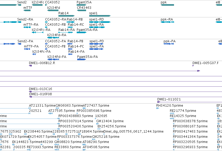
Task: Select the RE33860.5prime EST
Action: [57, 150]
